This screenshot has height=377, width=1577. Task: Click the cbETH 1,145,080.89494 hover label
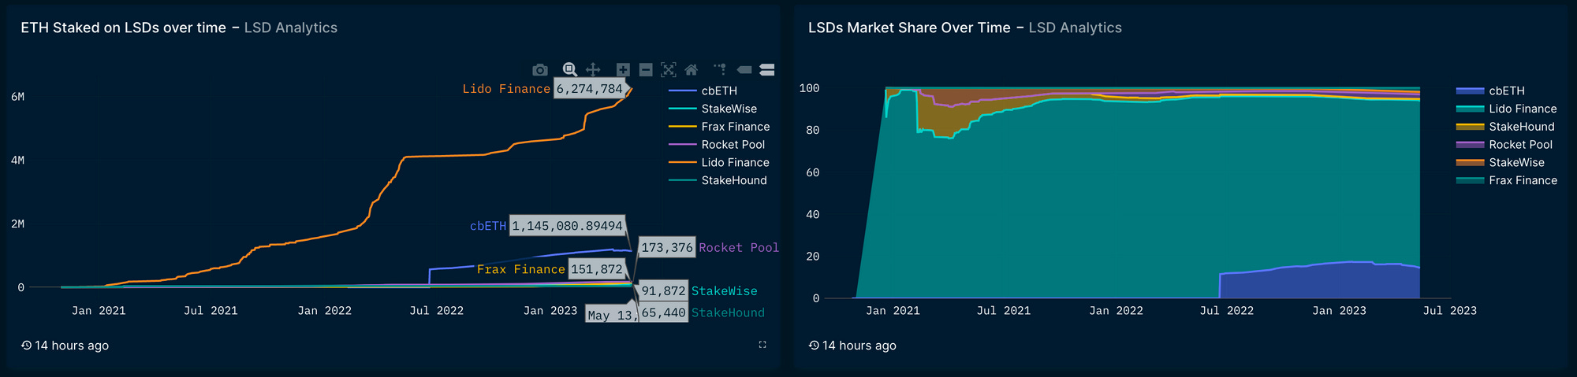[567, 226]
